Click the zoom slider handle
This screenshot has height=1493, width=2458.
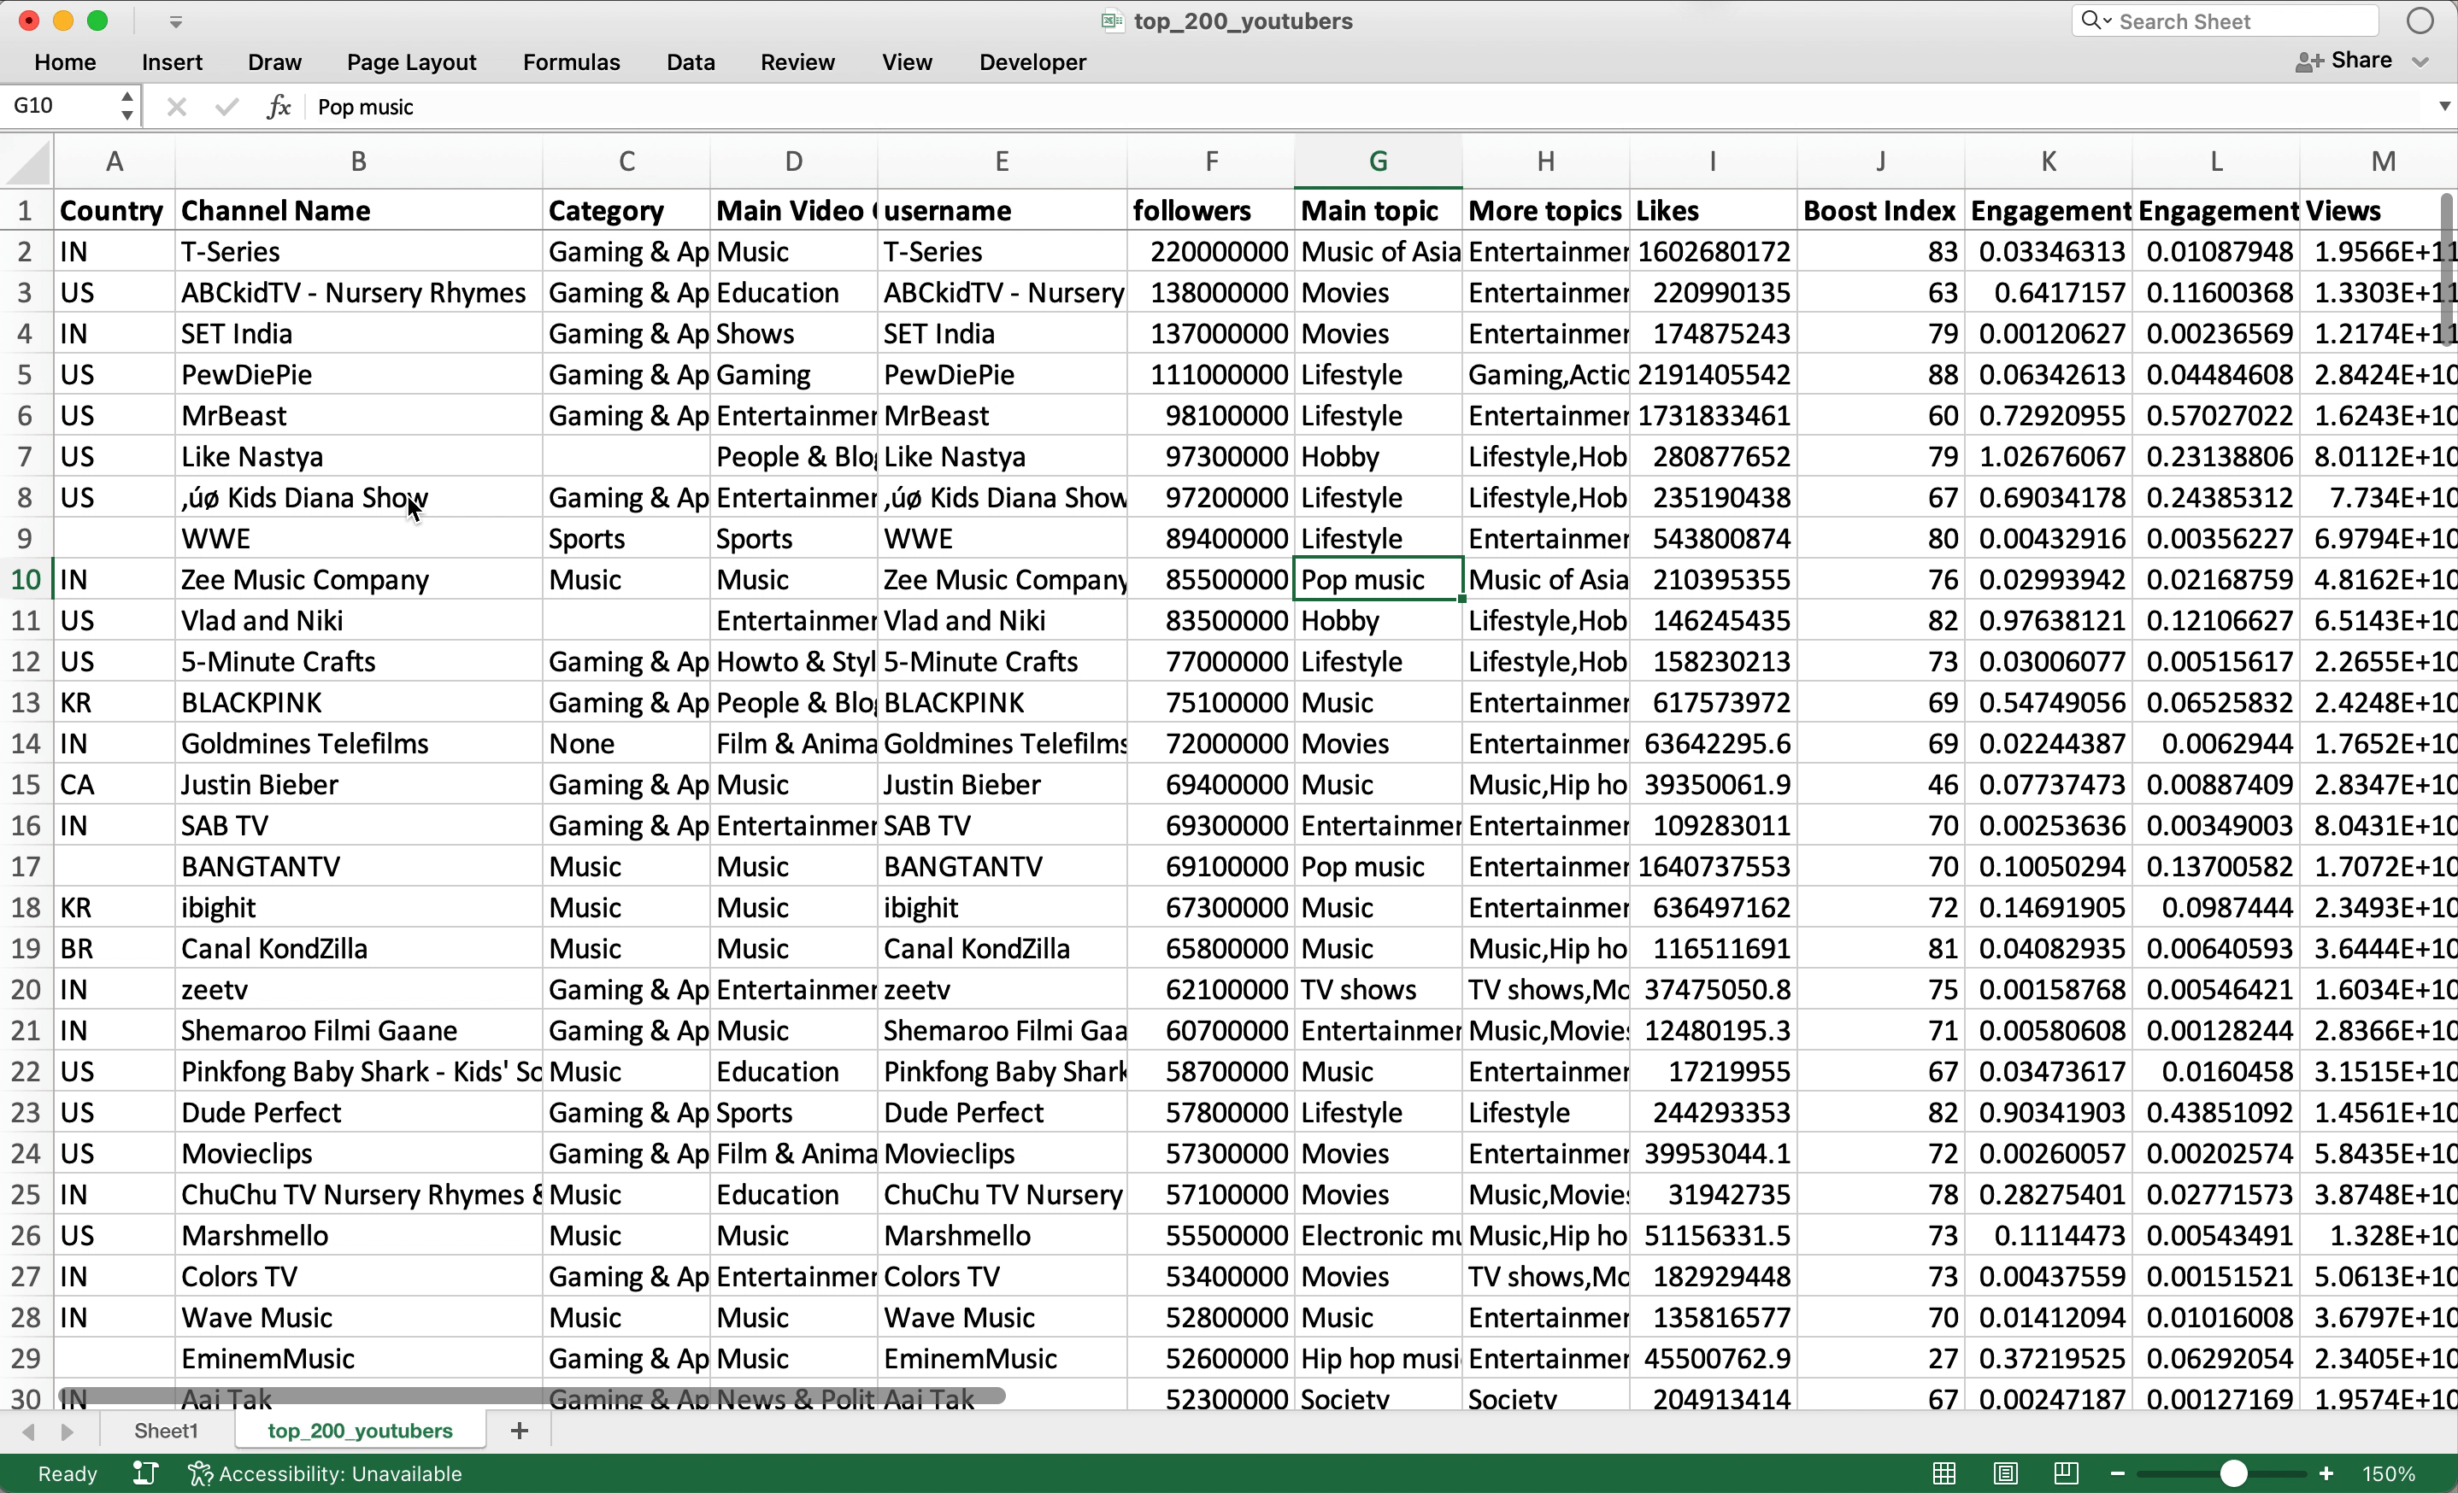[x=2235, y=1473]
